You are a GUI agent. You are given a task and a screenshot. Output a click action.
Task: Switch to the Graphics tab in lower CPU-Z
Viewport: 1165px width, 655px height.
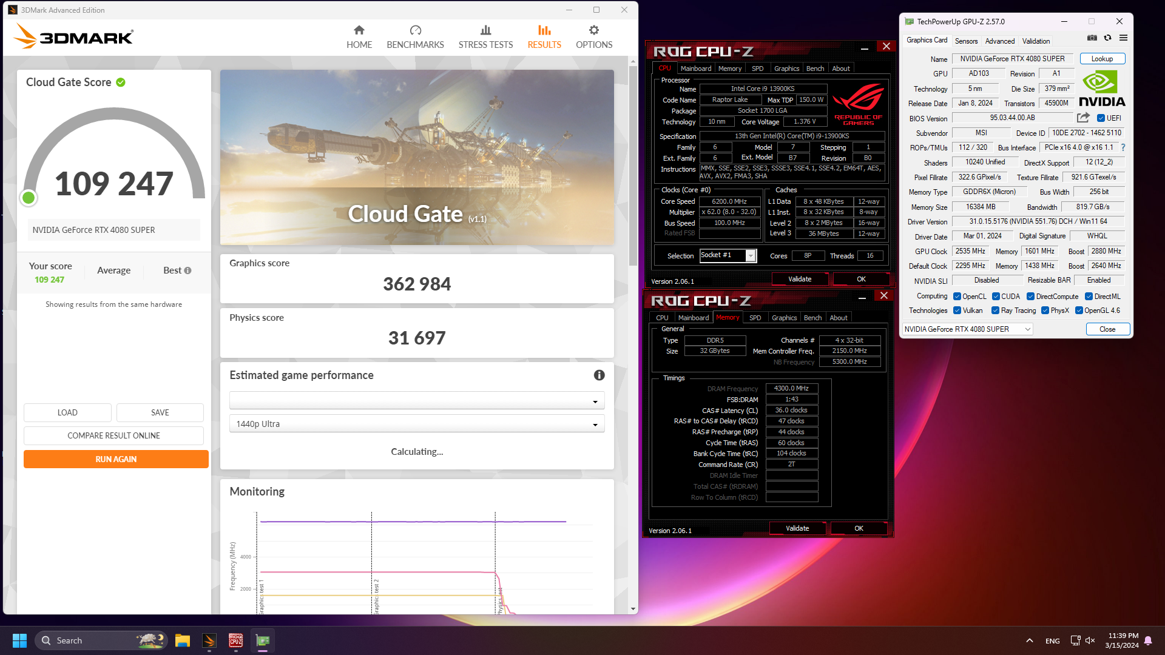784,318
